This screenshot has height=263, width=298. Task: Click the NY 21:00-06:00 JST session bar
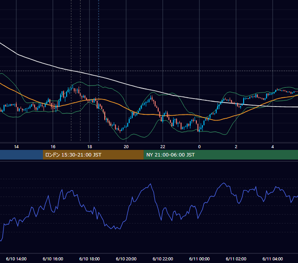pyautogui.click(x=220, y=155)
